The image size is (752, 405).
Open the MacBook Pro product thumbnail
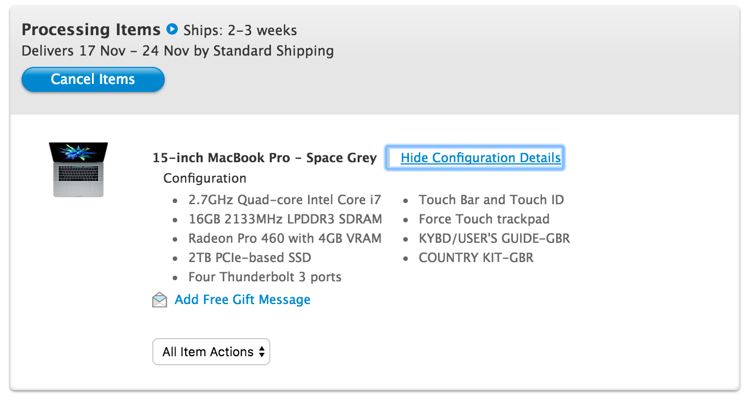[78, 170]
